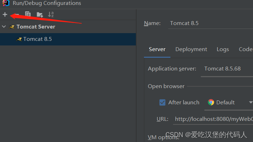This screenshot has height=142, width=253.
Task: Click the Add New Configuration plus icon
Action: click(5, 14)
